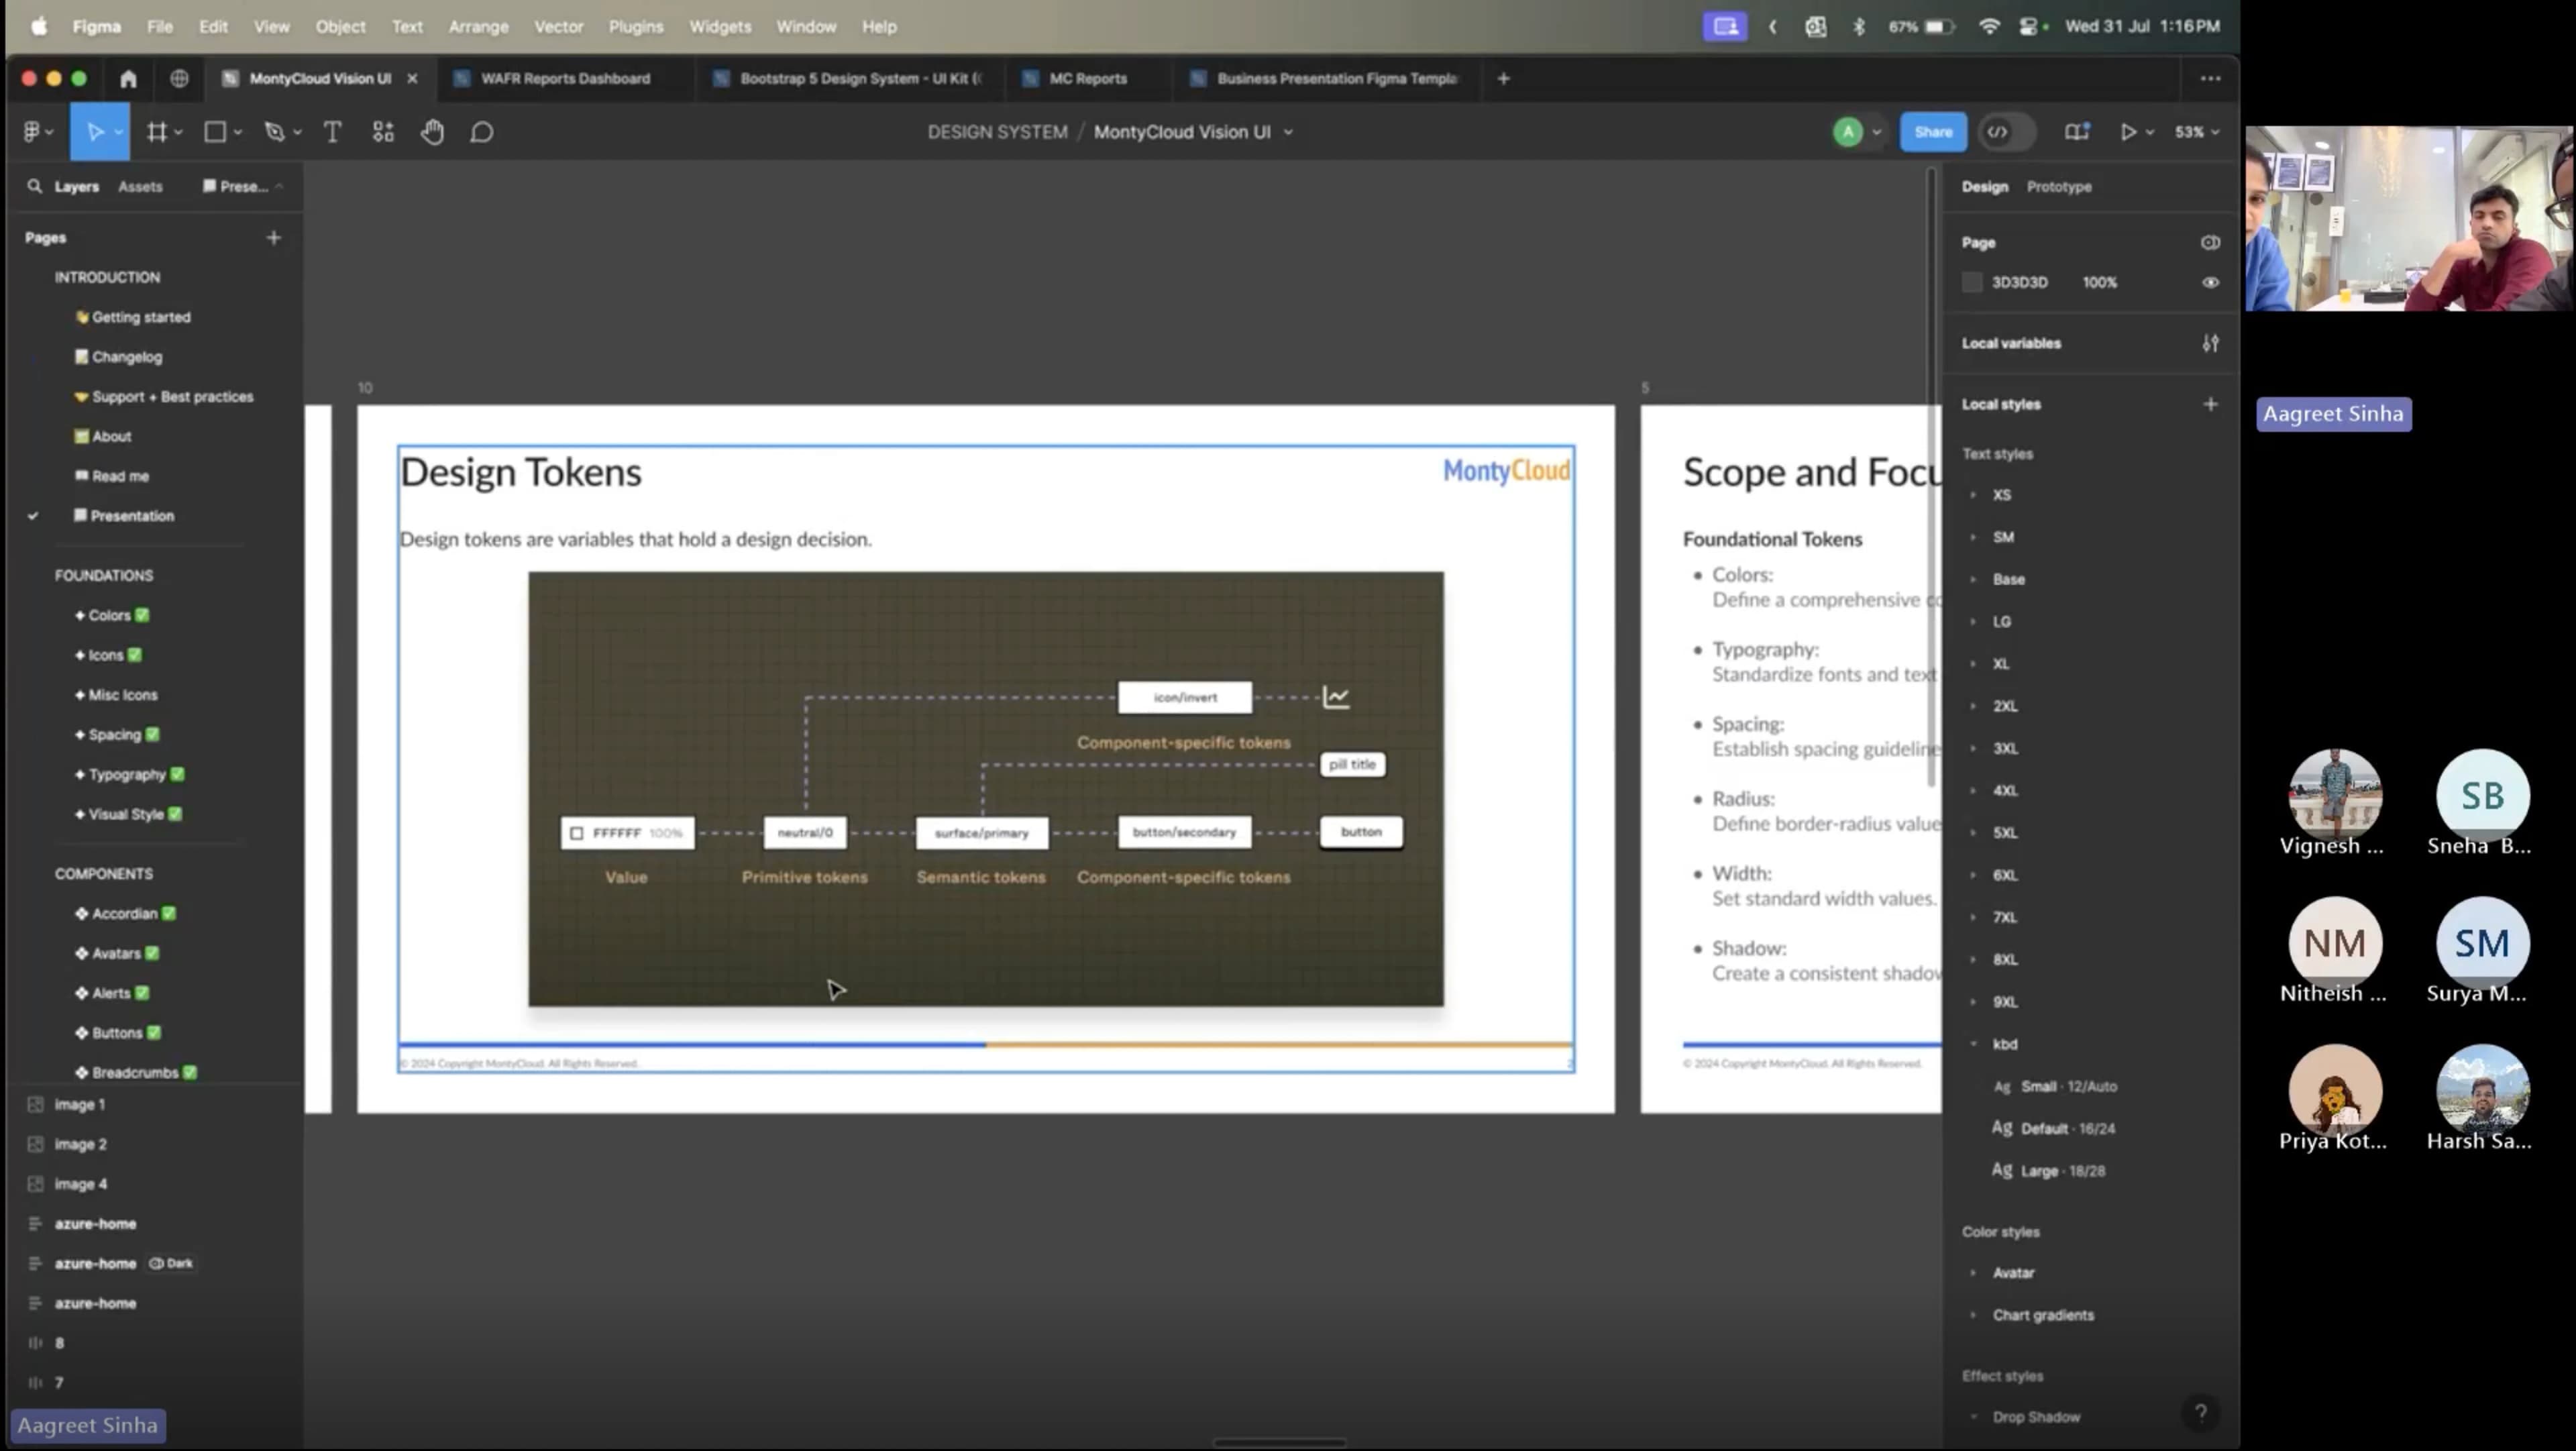The image size is (2576, 1451).
Task: Select the Small 12/Auto text style
Action: pyautogui.click(x=2068, y=1086)
